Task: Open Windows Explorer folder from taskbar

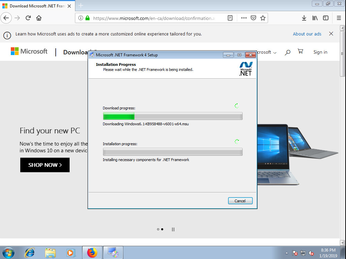Action: [x=50, y=253]
